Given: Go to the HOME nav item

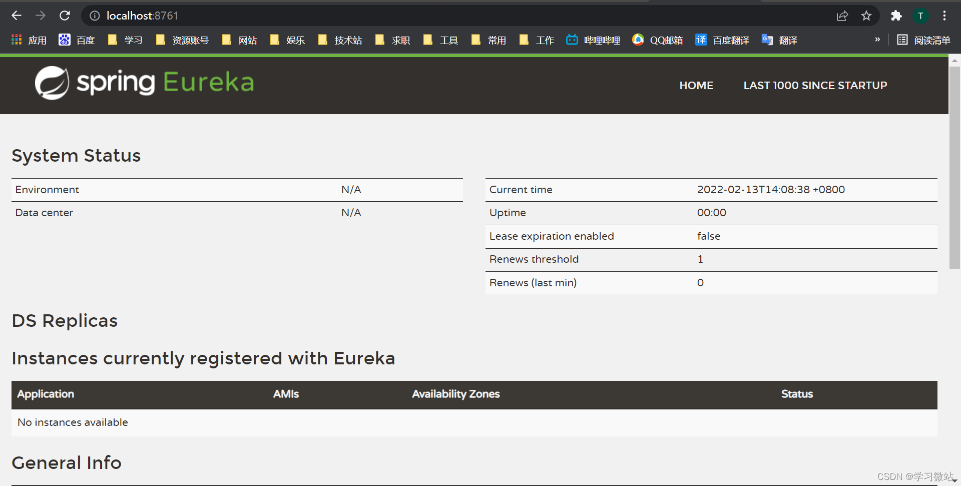Looking at the screenshot, I should 696,86.
